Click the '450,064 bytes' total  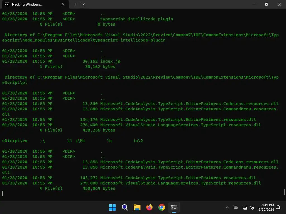pos(99,188)
